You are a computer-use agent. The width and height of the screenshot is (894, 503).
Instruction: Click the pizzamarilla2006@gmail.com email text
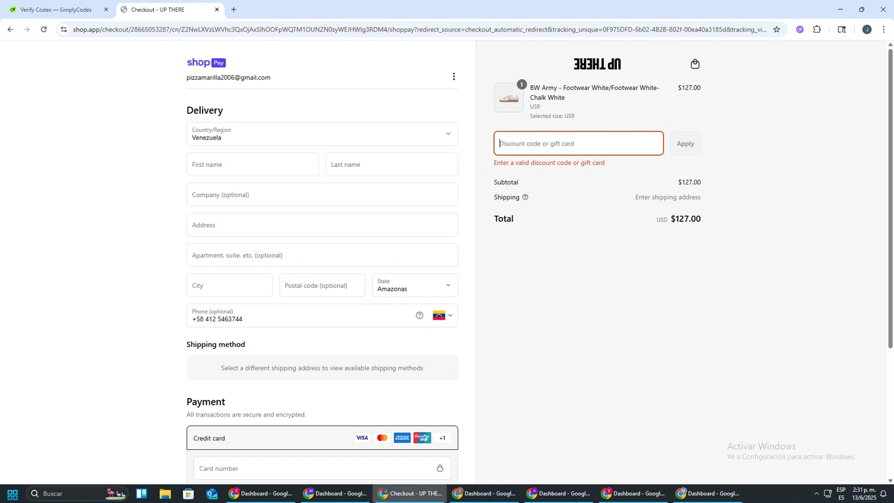(x=228, y=77)
